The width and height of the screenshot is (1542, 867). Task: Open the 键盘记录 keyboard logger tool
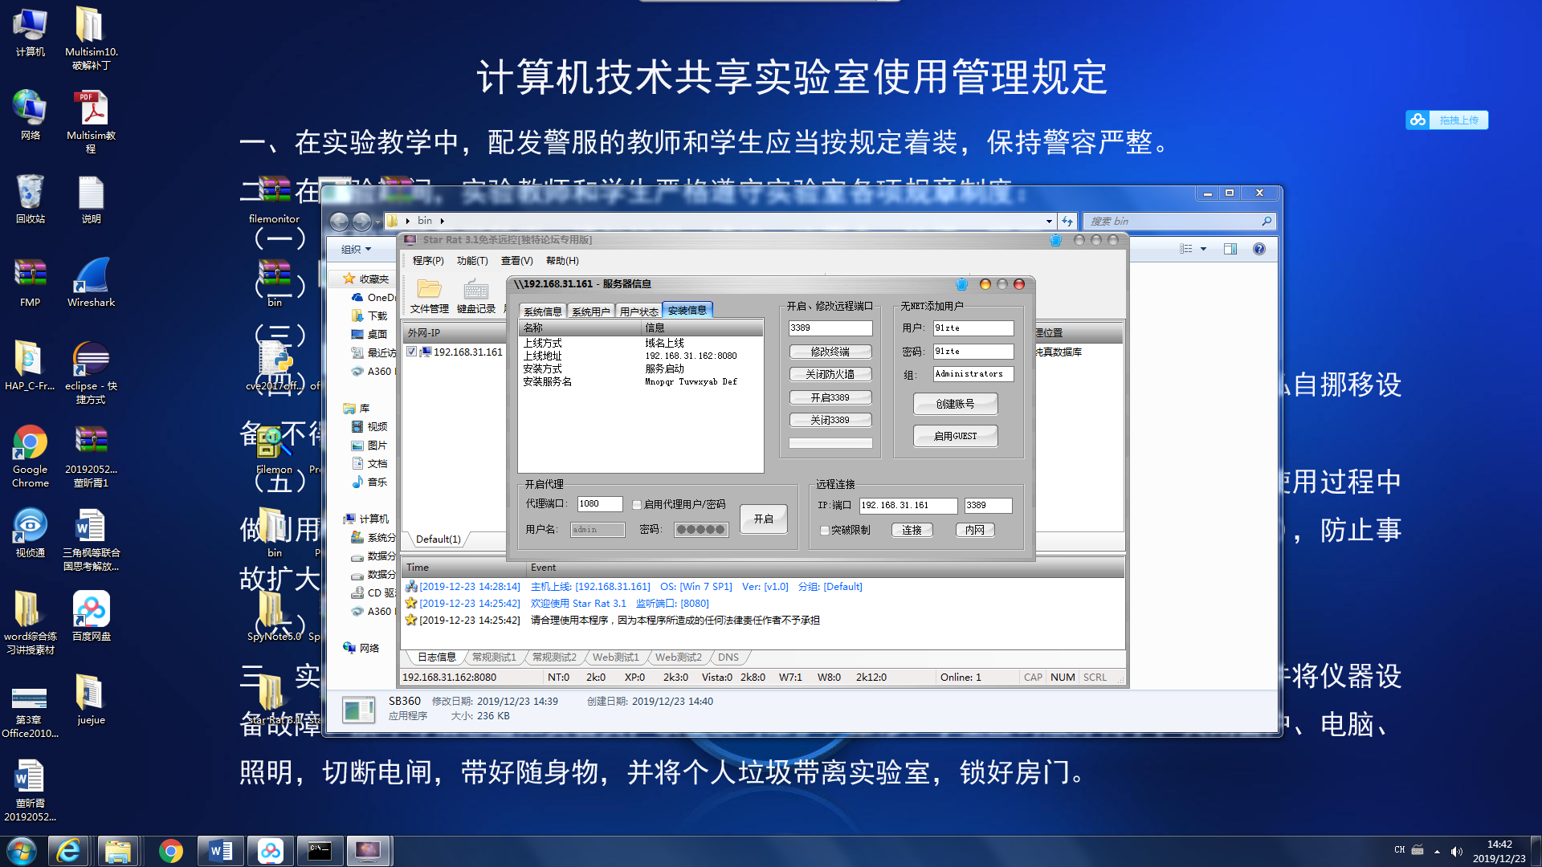point(475,295)
